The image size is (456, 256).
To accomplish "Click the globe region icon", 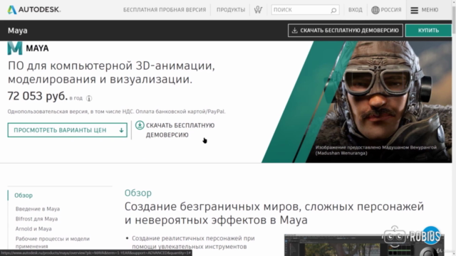I will click(x=375, y=10).
